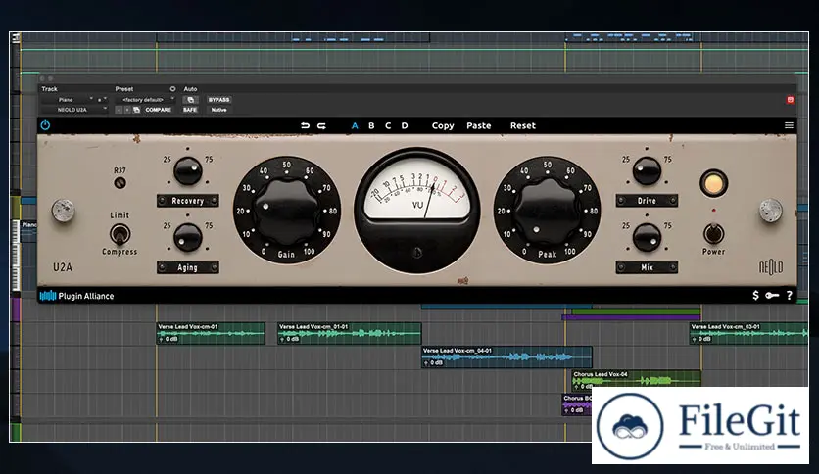Click the undo arrow icon
Screen dimensions: 819x474
pos(305,125)
